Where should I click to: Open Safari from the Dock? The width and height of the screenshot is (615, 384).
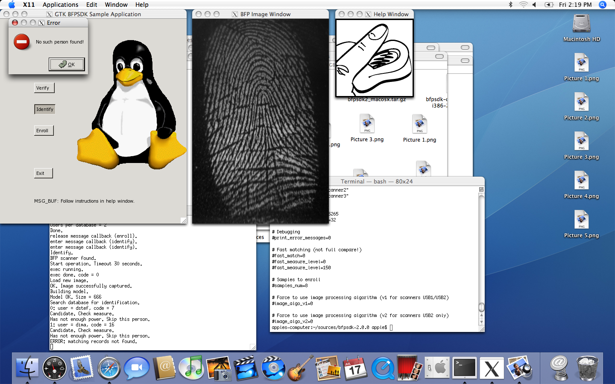coord(109,368)
